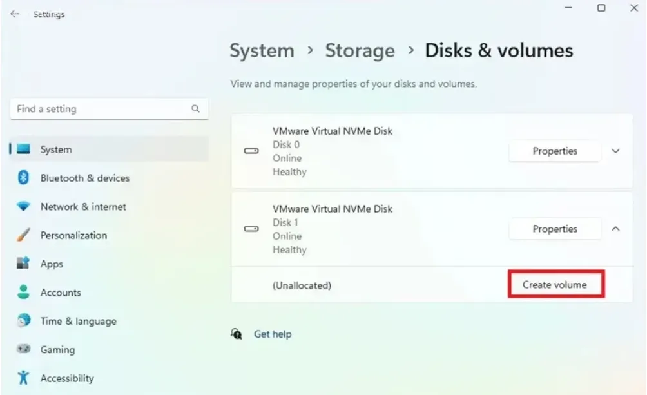The width and height of the screenshot is (647, 395).
Task: Open Properties for Disk 0
Action: (x=555, y=151)
